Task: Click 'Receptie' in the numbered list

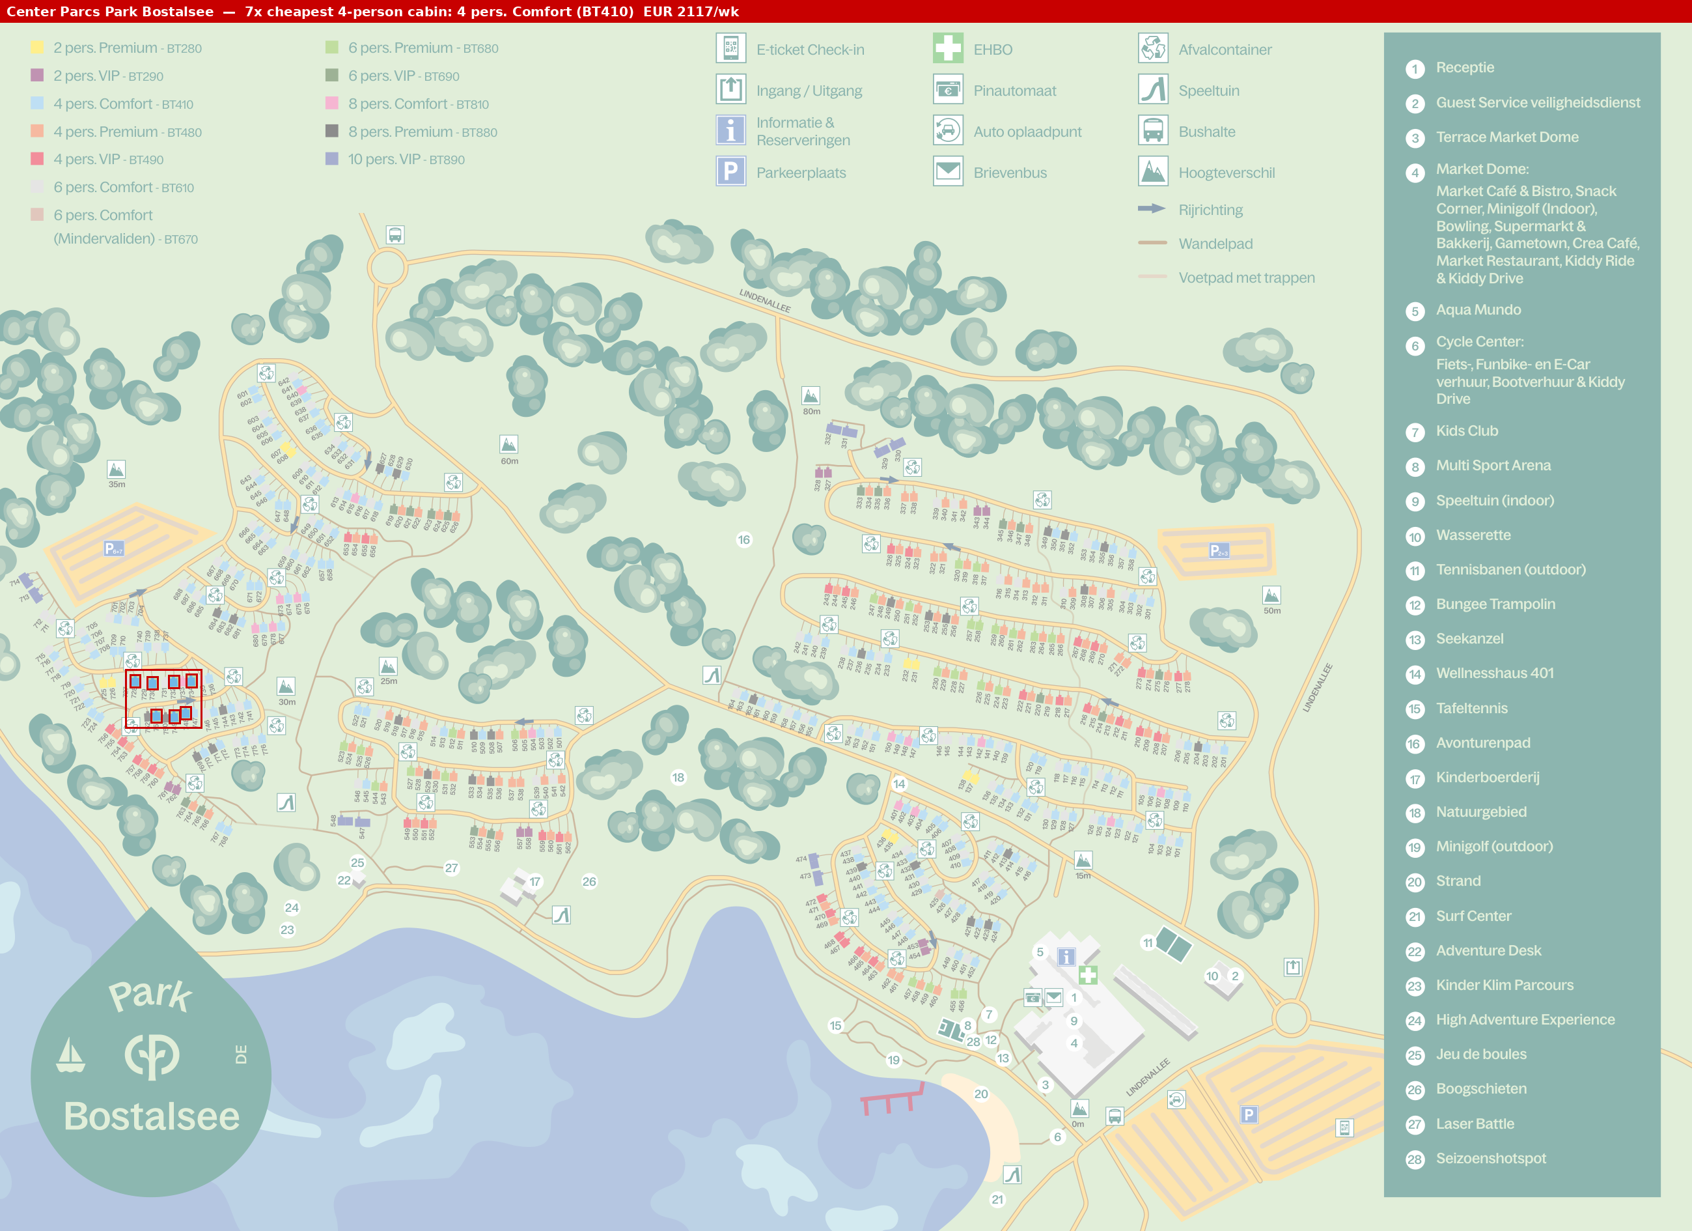Action: click(1464, 67)
